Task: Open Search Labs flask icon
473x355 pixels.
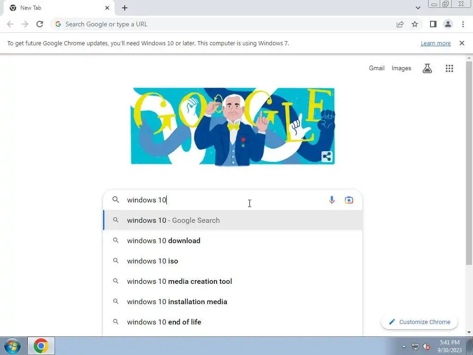Action: (427, 68)
